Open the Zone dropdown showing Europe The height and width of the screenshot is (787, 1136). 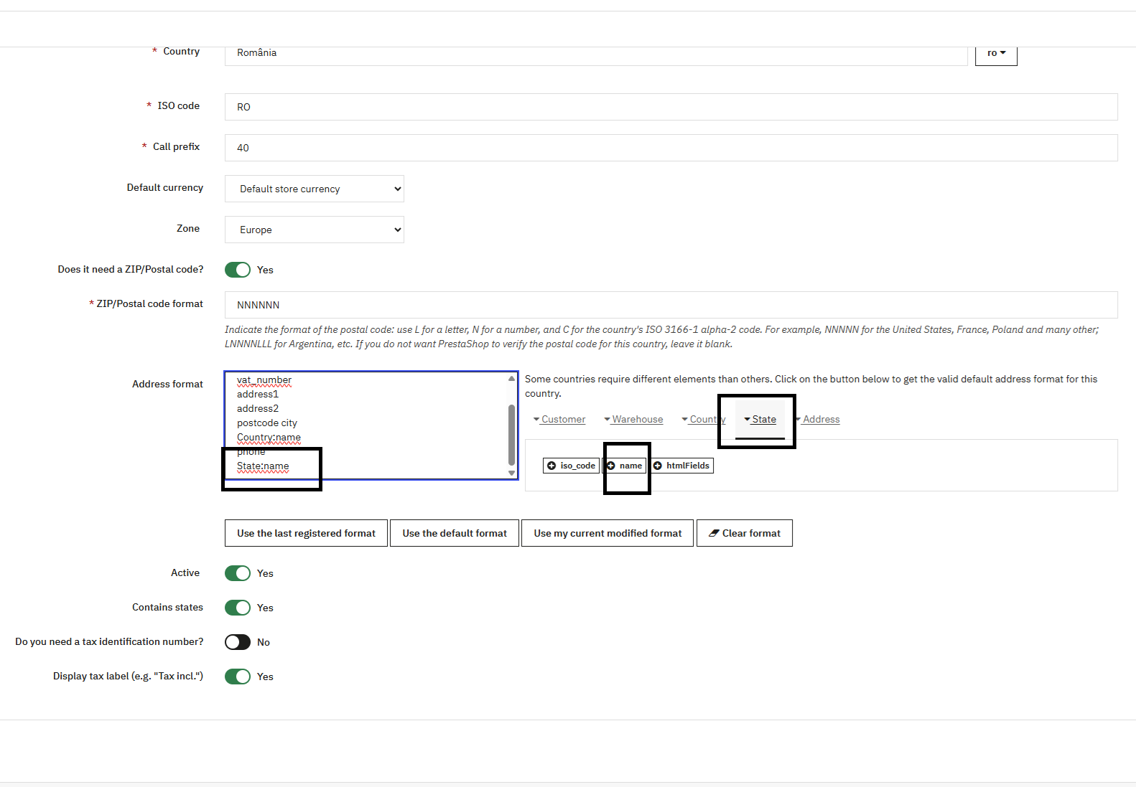pyautogui.click(x=314, y=230)
